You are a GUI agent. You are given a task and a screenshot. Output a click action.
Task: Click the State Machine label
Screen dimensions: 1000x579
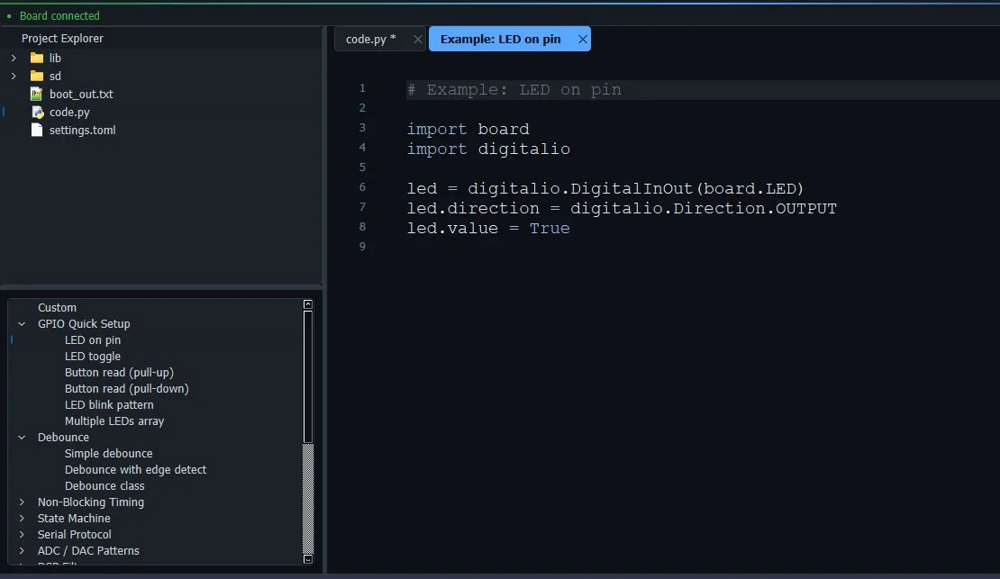click(73, 519)
